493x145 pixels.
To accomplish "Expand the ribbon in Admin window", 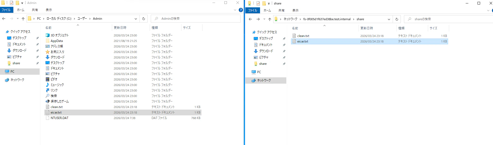I will [235, 10].
